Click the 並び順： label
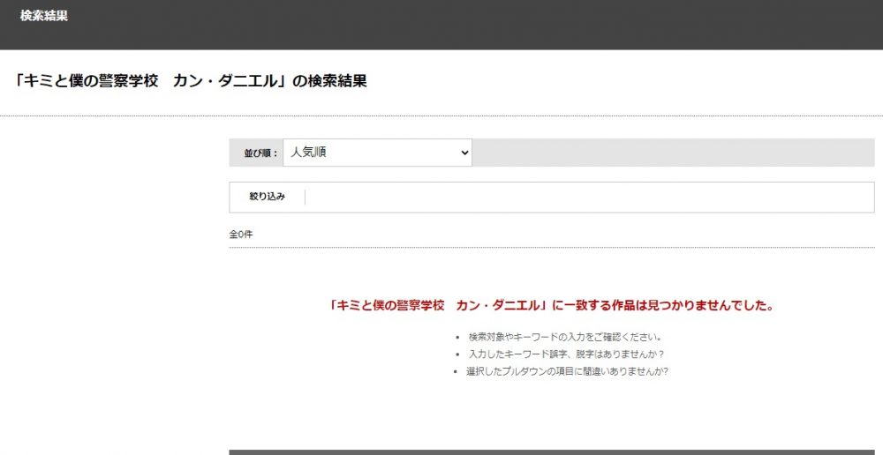Image resolution: width=883 pixels, height=455 pixels. click(260, 153)
